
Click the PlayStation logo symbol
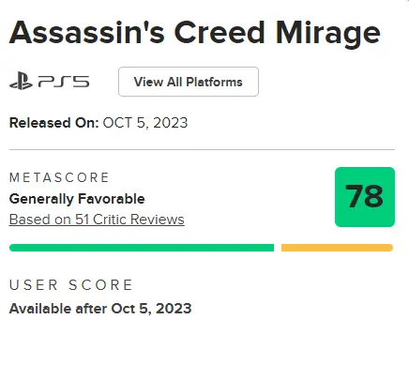(x=21, y=81)
